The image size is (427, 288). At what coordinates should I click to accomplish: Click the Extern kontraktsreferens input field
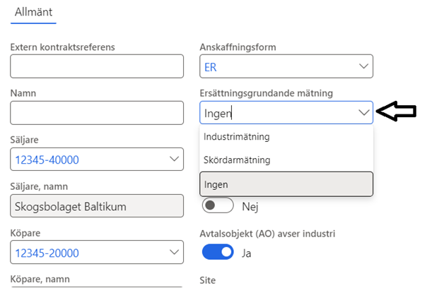(x=97, y=66)
